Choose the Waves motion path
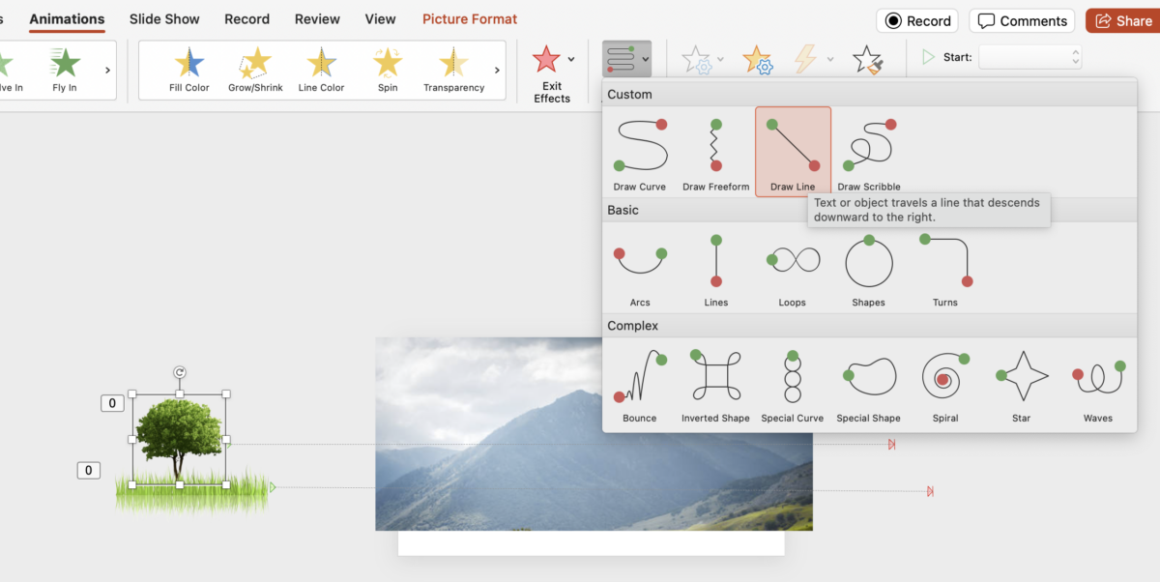Image resolution: width=1160 pixels, height=582 pixels. (x=1098, y=385)
